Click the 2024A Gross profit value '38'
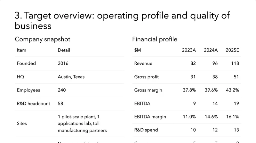The image size is (256, 143). (x=215, y=77)
